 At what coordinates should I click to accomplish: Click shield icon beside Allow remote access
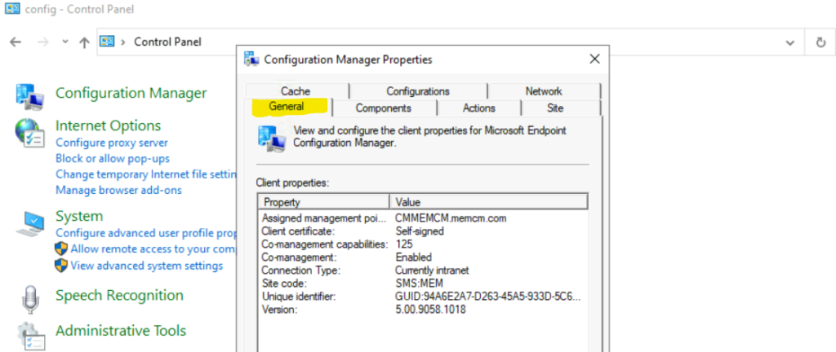(x=61, y=249)
